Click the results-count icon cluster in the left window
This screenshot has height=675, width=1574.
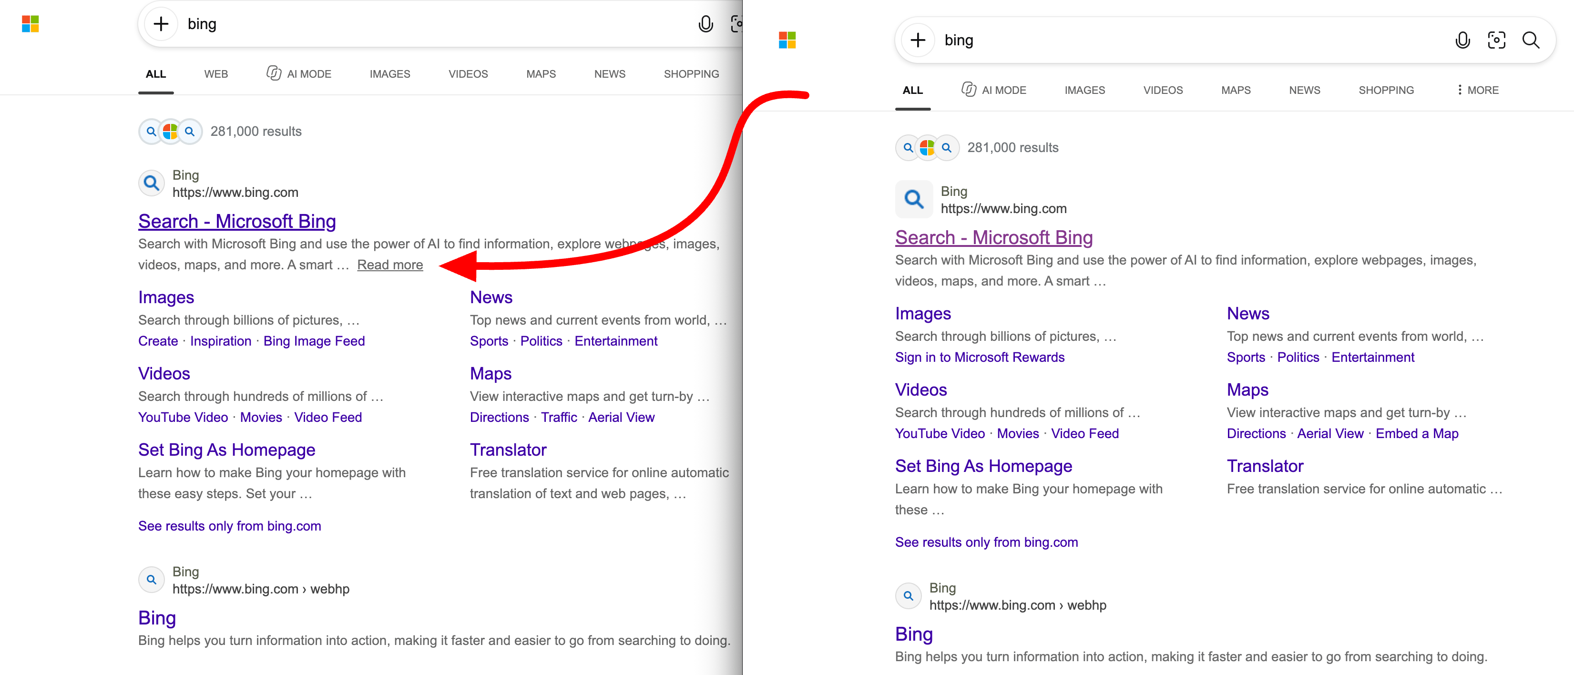pyautogui.click(x=171, y=132)
